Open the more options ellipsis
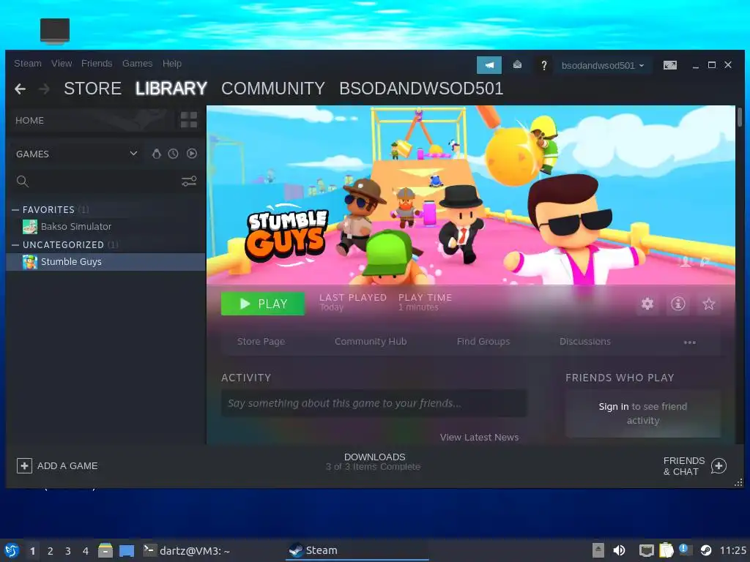 click(689, 342)
